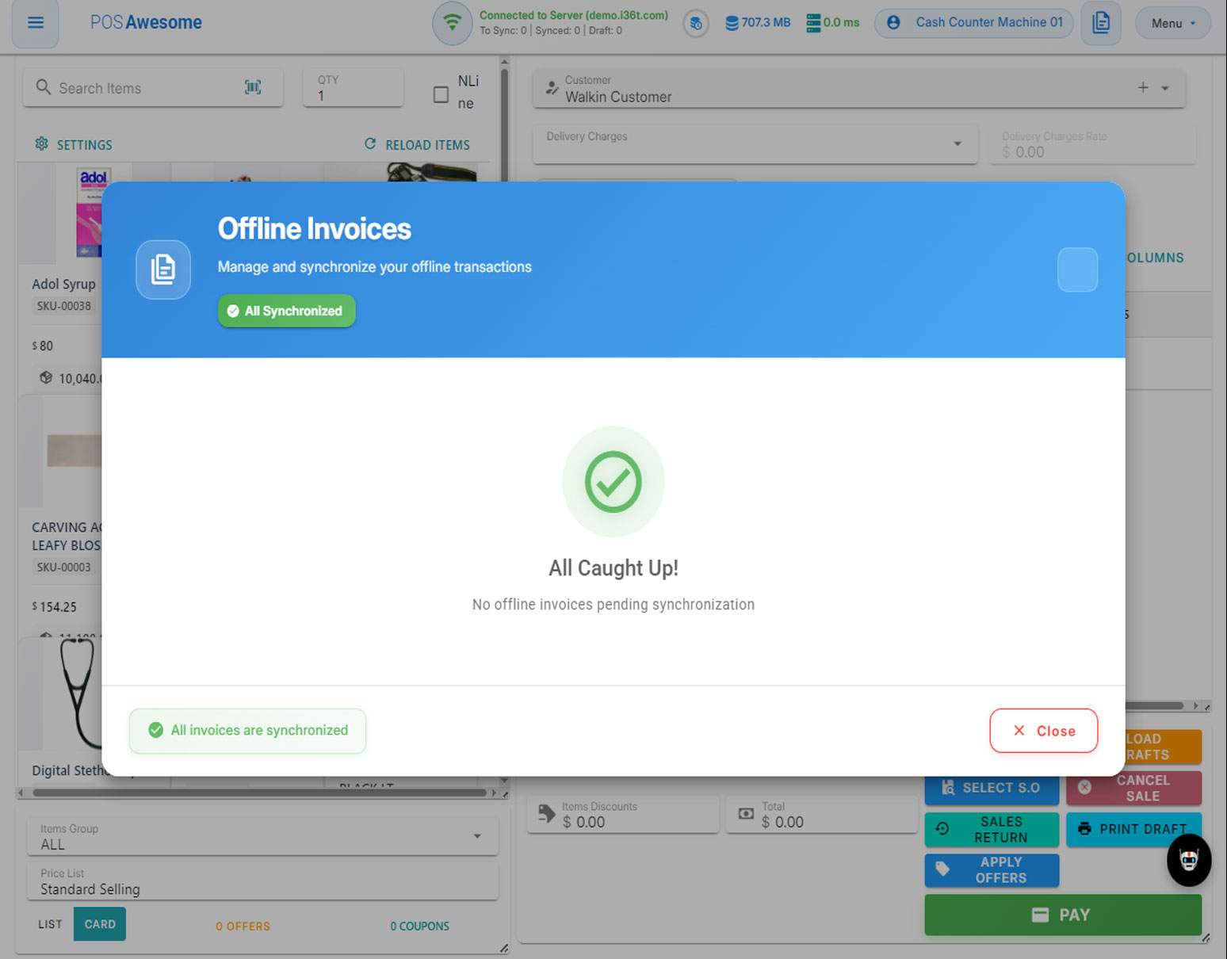The height and width of the screenshot is (959, 1227).
Task: Toggle the NLine checkbox
Action: point(441,94)
